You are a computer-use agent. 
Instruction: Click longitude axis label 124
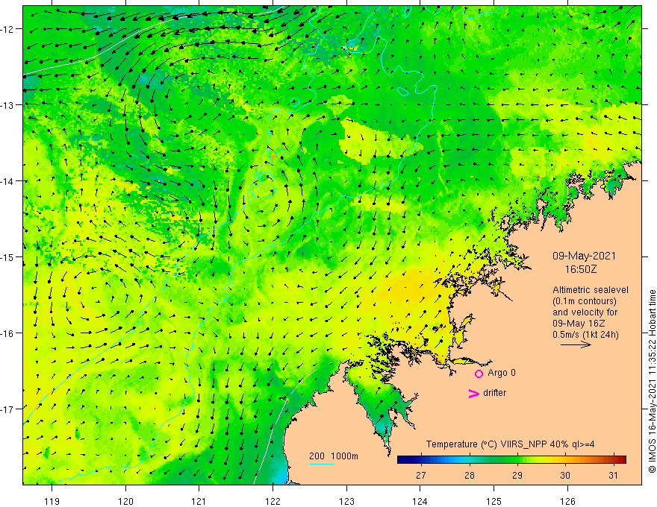420,501
